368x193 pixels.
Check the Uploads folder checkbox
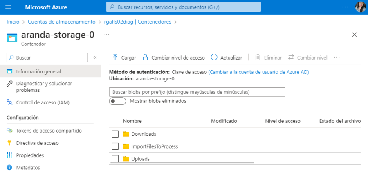pyautogui.click(x=115, y=159)
